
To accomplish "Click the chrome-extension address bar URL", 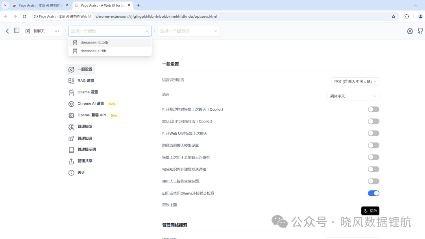I will pyautogui.click(x=156, y=16).
